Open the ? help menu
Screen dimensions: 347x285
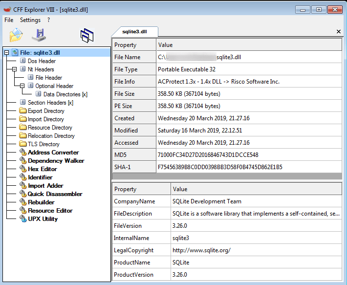click(49, 20)
